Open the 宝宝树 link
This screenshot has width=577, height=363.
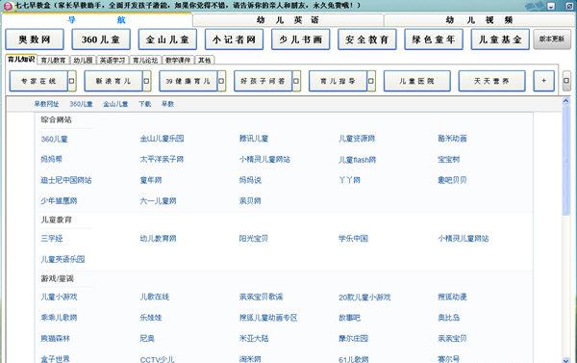(x=449, y=160)
